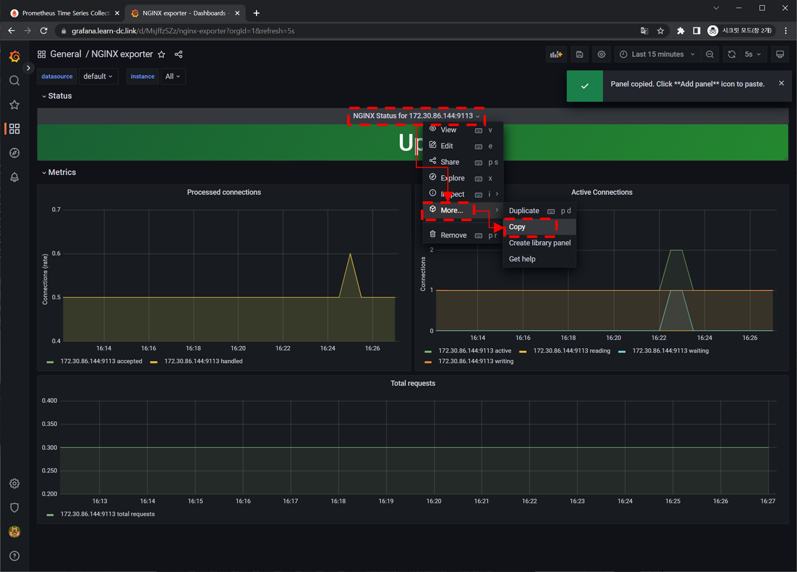The height and width of the screenshot is (572, 797).
Task: Click the refresh dashboard icon
Action: click(x=731, y=54)
